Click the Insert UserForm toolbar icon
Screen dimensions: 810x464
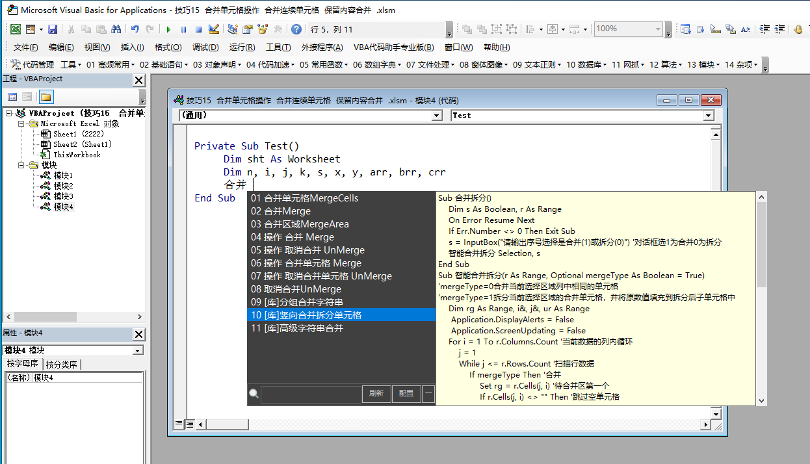tap(30, 29)
